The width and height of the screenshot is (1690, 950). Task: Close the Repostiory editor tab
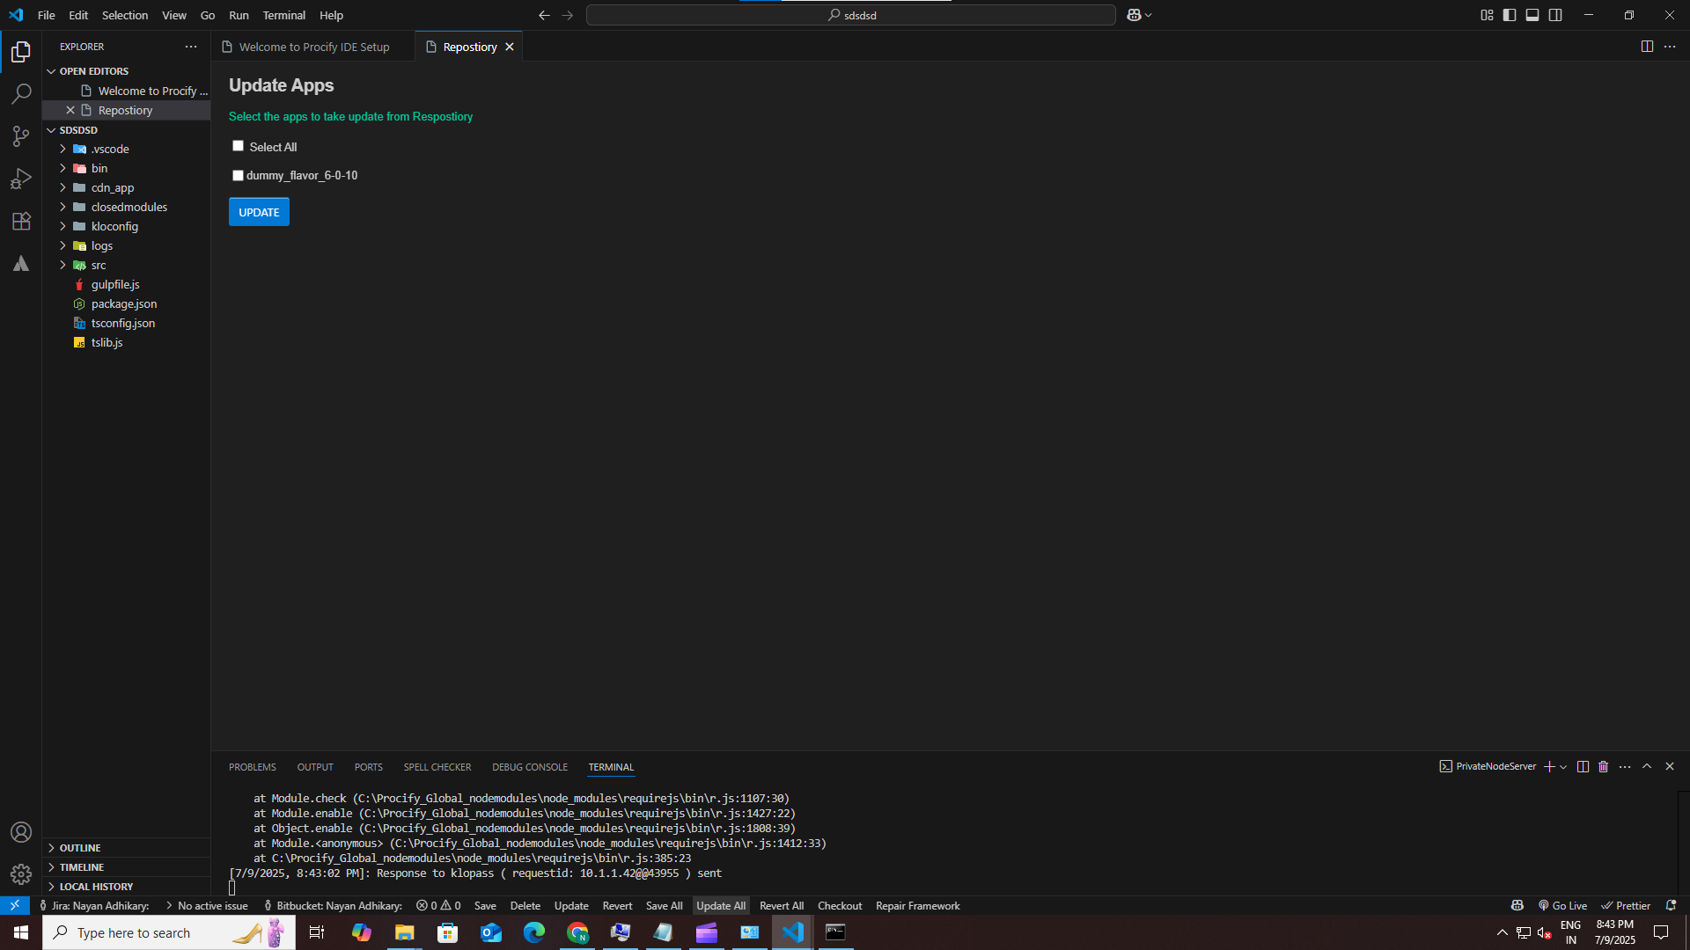[x=509, y=47]
